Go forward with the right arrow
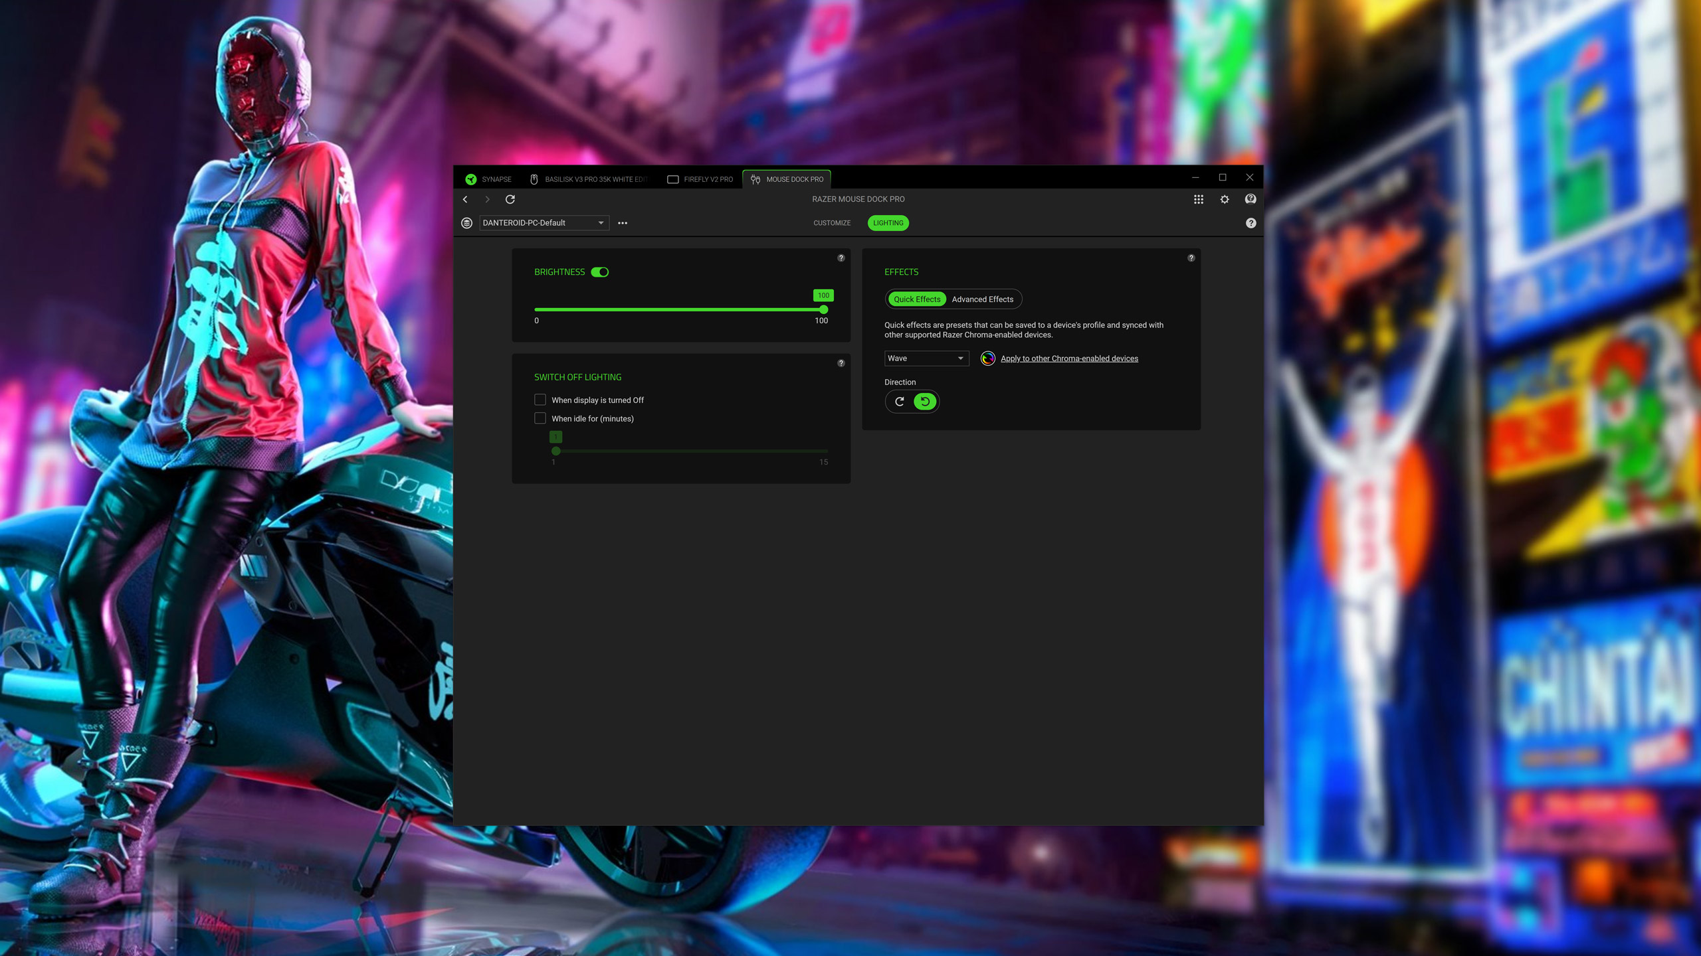1701x956 pixels. [x=487, y=199]
